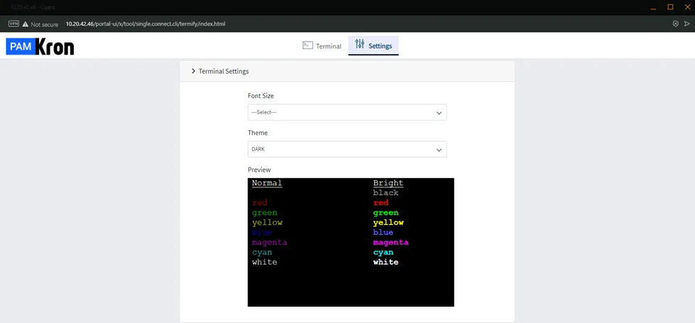
Task: Click the bright 'green' color sample
Action: coord(385,213)
